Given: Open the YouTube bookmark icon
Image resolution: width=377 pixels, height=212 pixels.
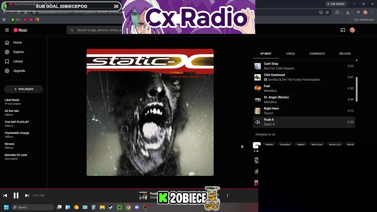Looking at the screenshot, I should click(x=25, y=20).
